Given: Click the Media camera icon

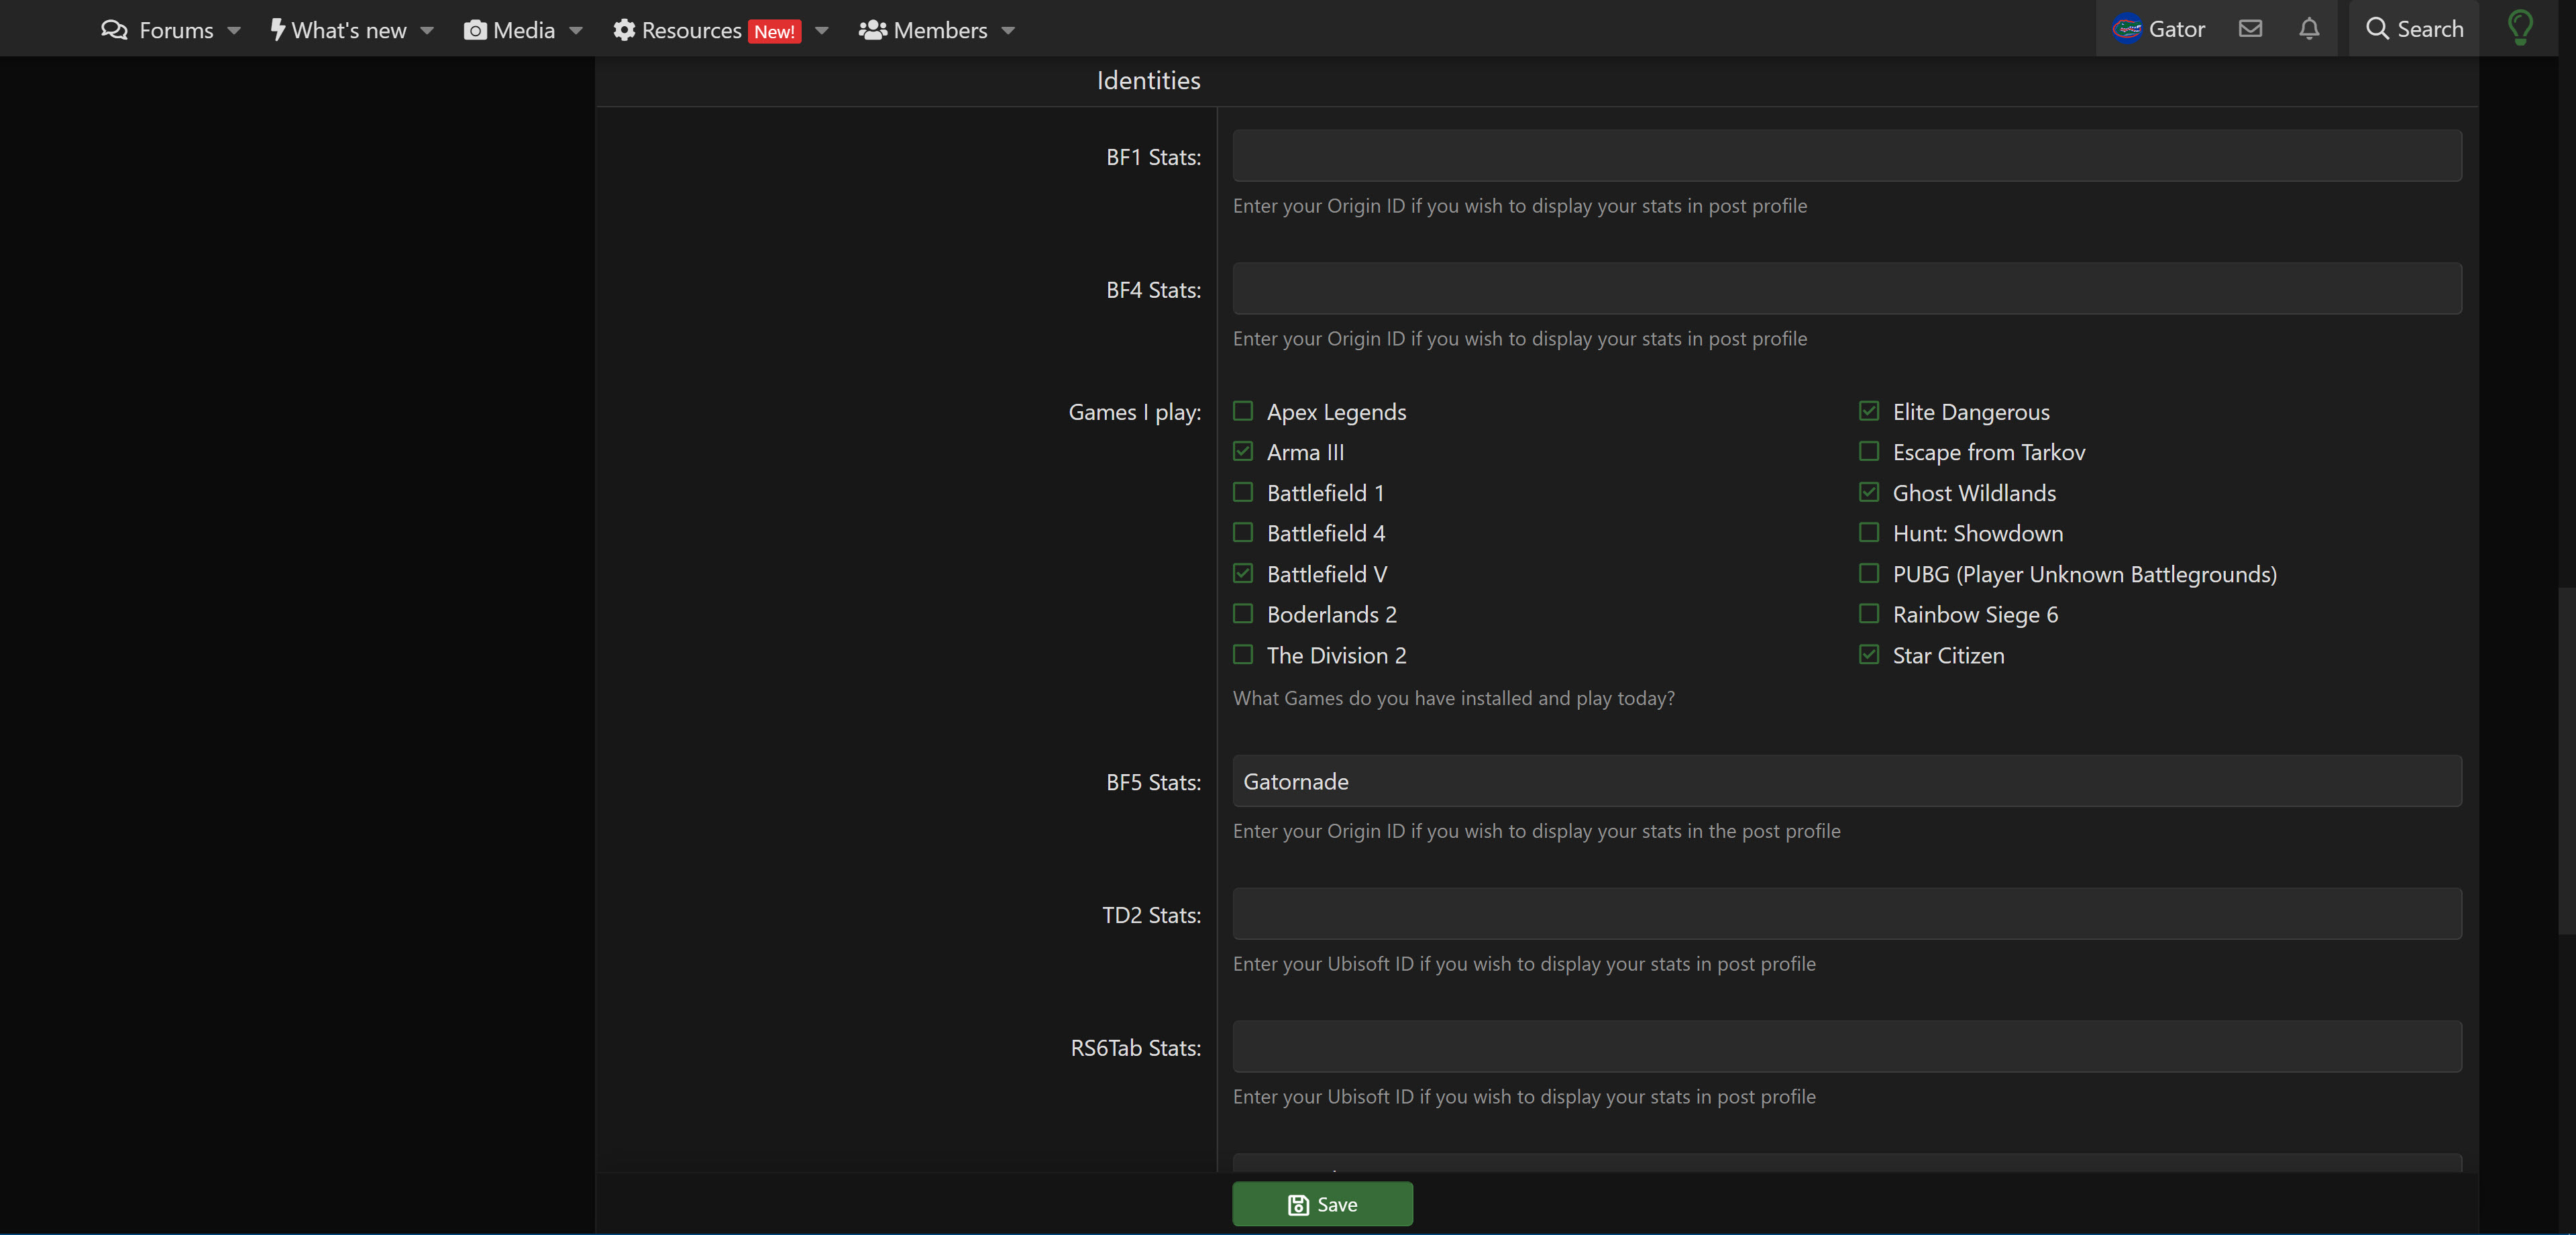Looking at the screenshot, I should (x=475, y=30).
